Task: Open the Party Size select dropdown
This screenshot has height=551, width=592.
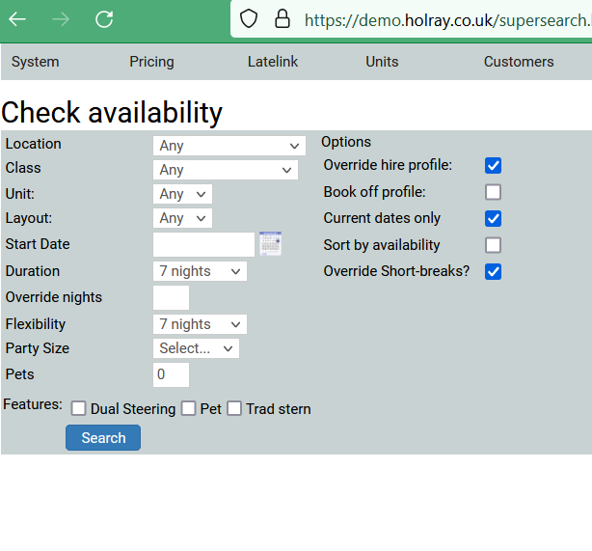Action: (196, 348)
